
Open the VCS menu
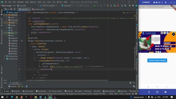54,2
